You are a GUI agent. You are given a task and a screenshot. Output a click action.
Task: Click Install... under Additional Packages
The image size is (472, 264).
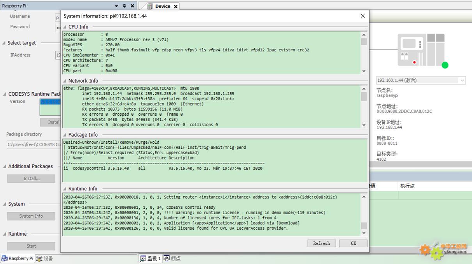click(31, 178)
